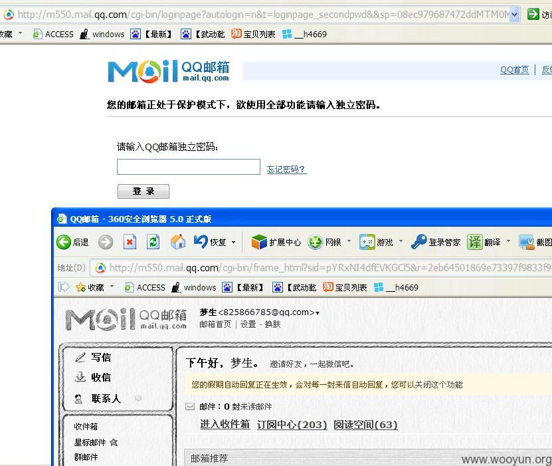Open the Login Manager (登录管家) key icon
This screenshot has width=552, height=466.
pyautogui.click(x=419, y=242)
